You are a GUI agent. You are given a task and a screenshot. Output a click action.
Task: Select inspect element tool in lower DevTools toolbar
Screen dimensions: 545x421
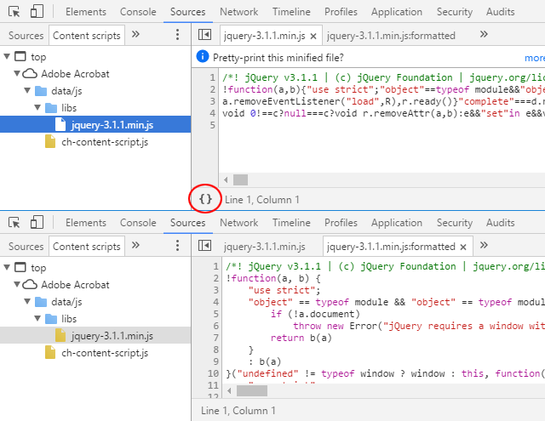[x=14, y=223]
